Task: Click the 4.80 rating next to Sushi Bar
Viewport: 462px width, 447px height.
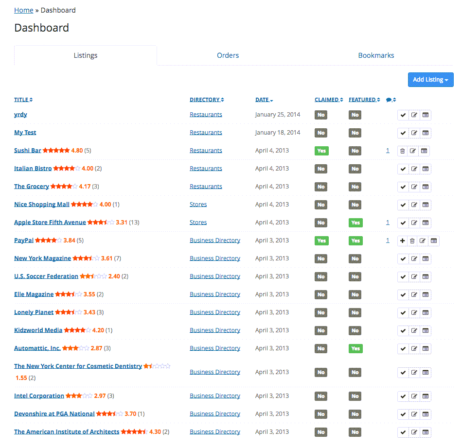Action: click(77, 151)
